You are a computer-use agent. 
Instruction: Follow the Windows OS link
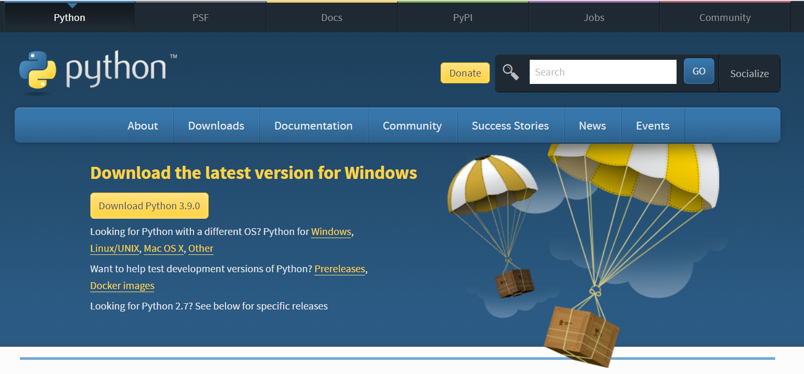click(x=331, y=231)
